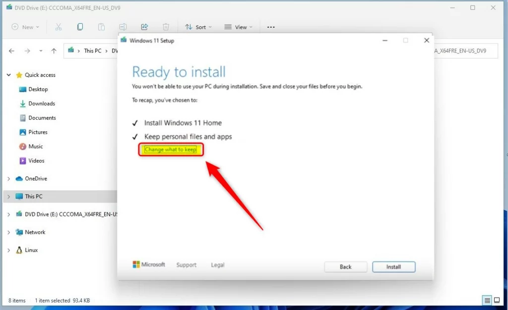Switch to Details view icon in status bar
508x310 pixels.
487,300
